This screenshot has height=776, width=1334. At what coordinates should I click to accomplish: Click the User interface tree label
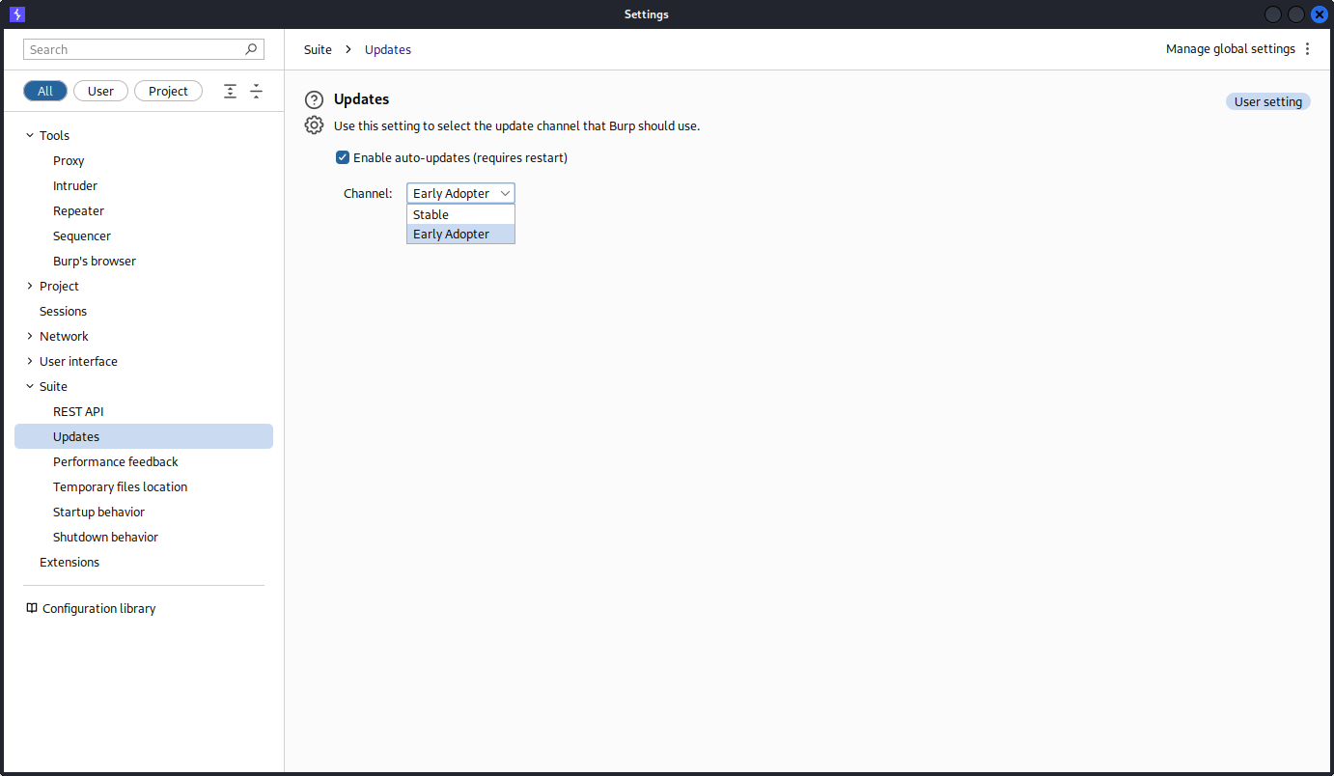coord(78,361)
